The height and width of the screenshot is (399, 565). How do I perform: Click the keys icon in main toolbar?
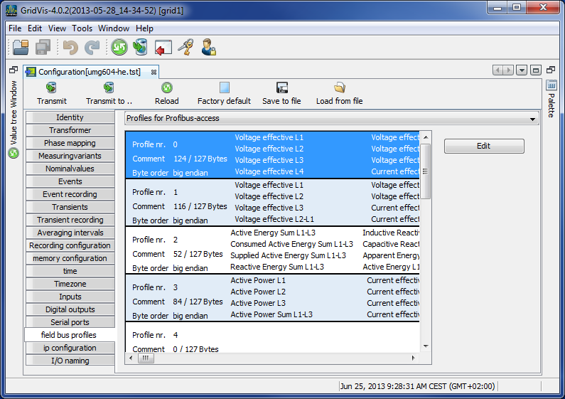tap(185, 48)
